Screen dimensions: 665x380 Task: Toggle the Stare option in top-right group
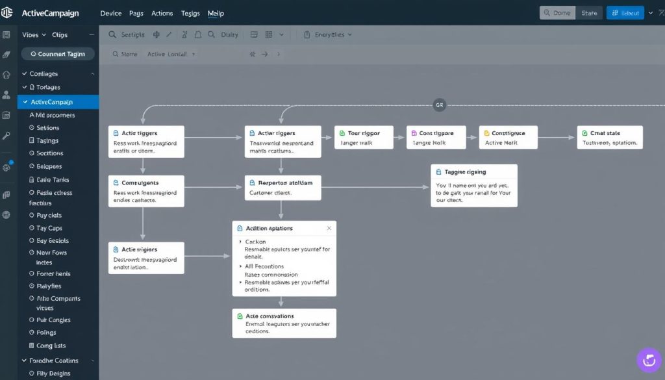click(589, 12)
